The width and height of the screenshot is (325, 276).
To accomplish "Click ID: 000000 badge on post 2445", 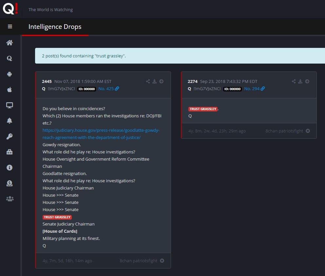I will click(86, 89).
